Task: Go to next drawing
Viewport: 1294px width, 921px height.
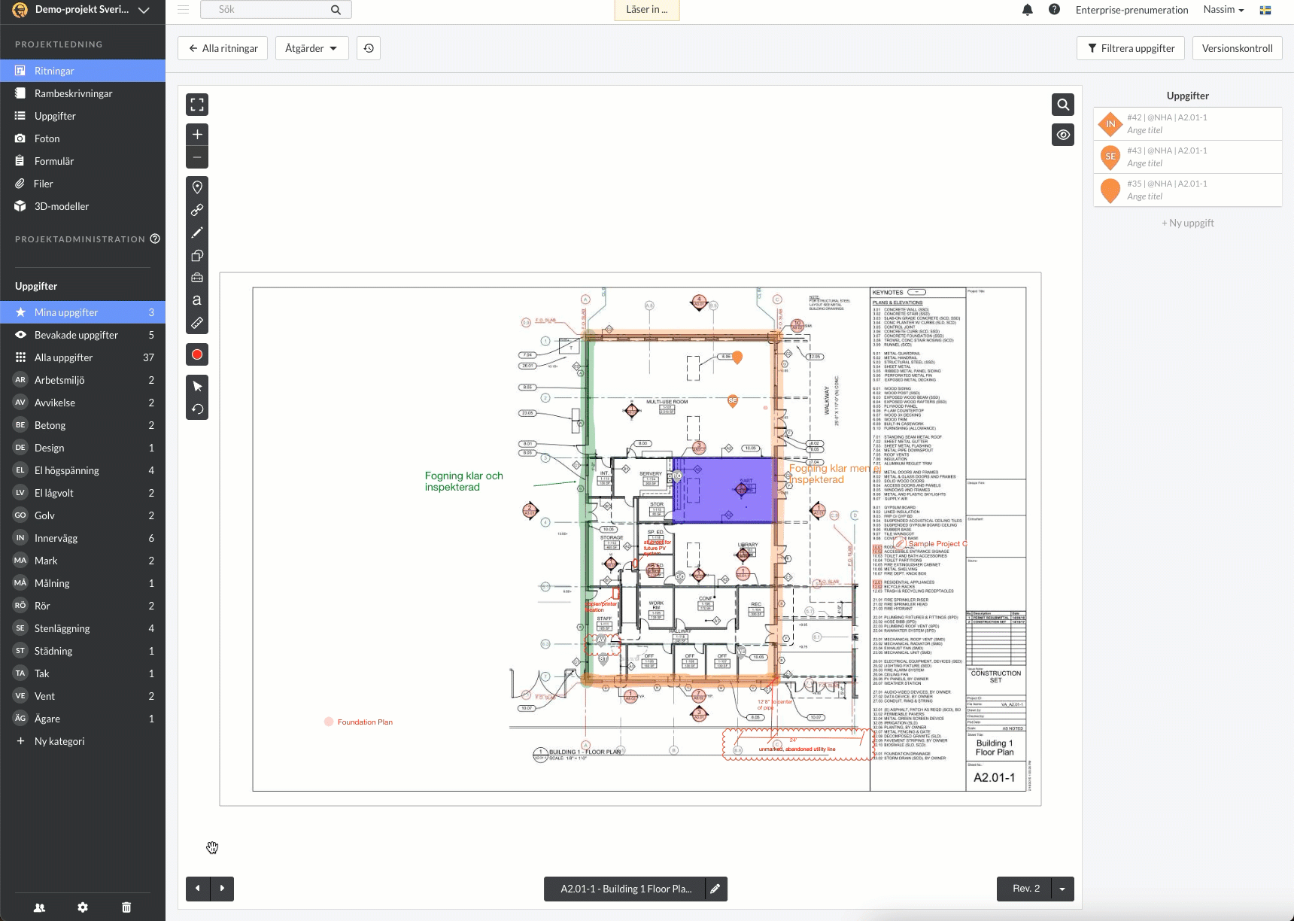Action: (222, 889)
